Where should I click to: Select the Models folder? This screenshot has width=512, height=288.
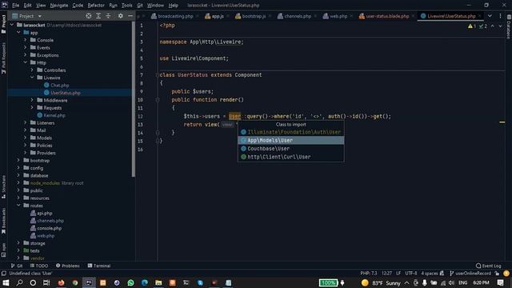tap(44, 138)
